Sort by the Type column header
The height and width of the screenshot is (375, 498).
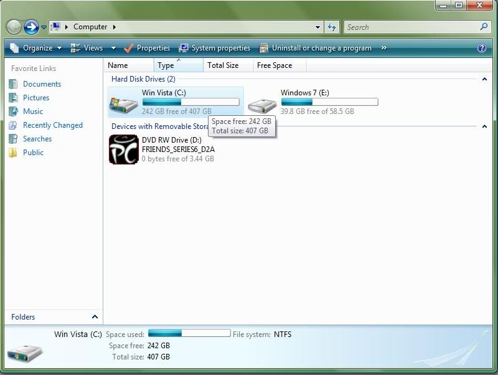tap(179, 65)
